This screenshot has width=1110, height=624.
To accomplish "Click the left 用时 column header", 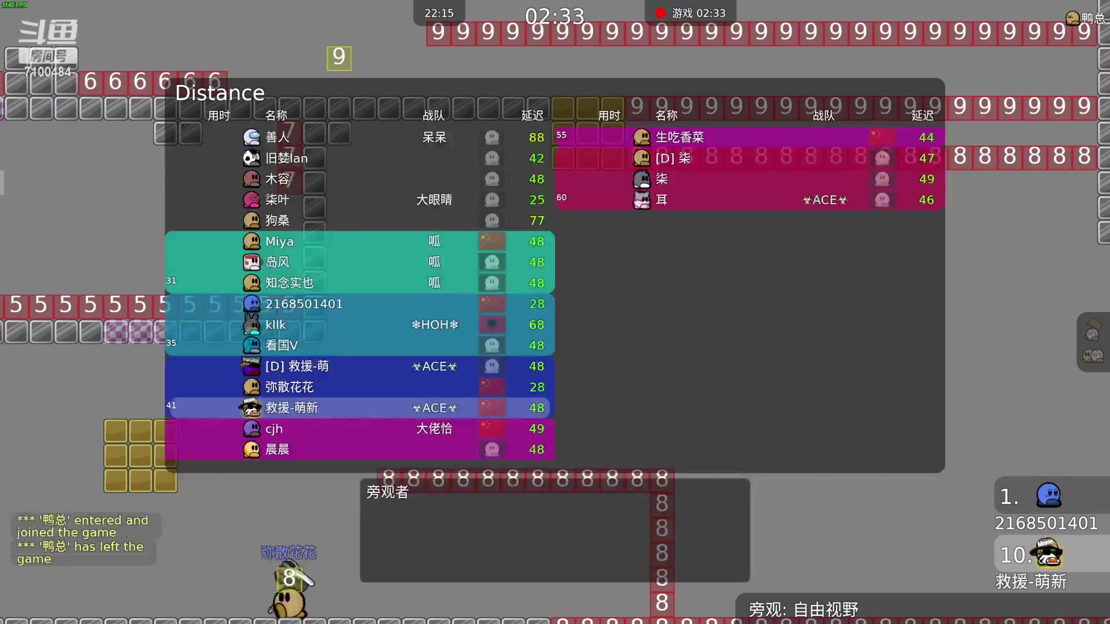I will pyautogui.click(x=219, y=115).
